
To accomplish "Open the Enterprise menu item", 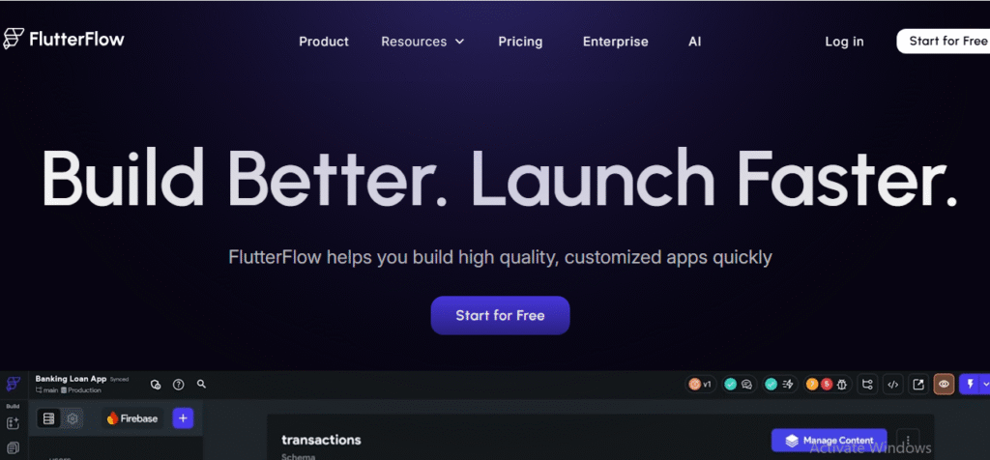I will tap(615, 42).
